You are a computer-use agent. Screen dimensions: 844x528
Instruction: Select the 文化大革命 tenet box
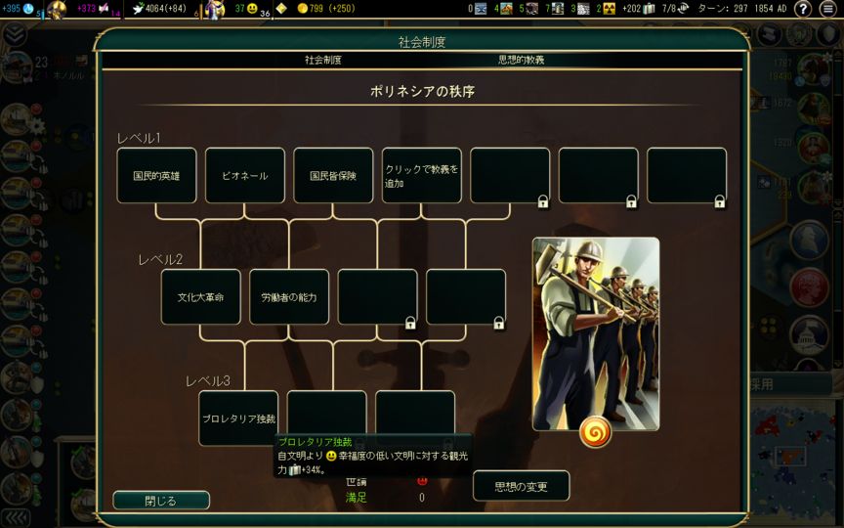[200, 297]
